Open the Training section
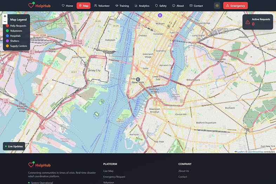Image resolution: width=276 pixels, height=184 pixels. pos(122,6)
